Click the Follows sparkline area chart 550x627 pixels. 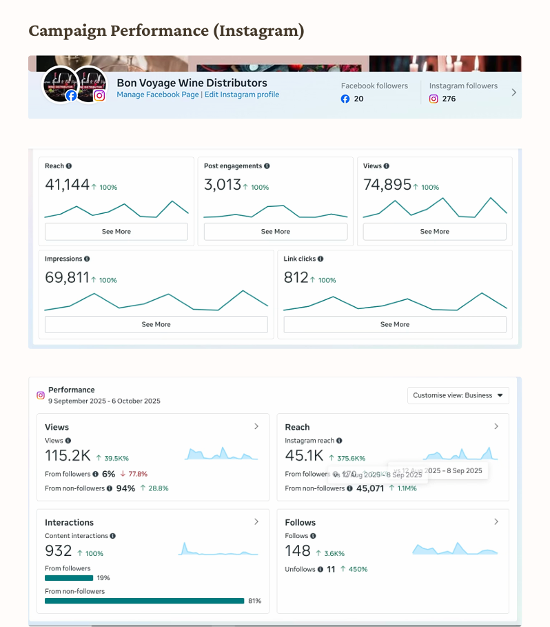tap(455, 548)
